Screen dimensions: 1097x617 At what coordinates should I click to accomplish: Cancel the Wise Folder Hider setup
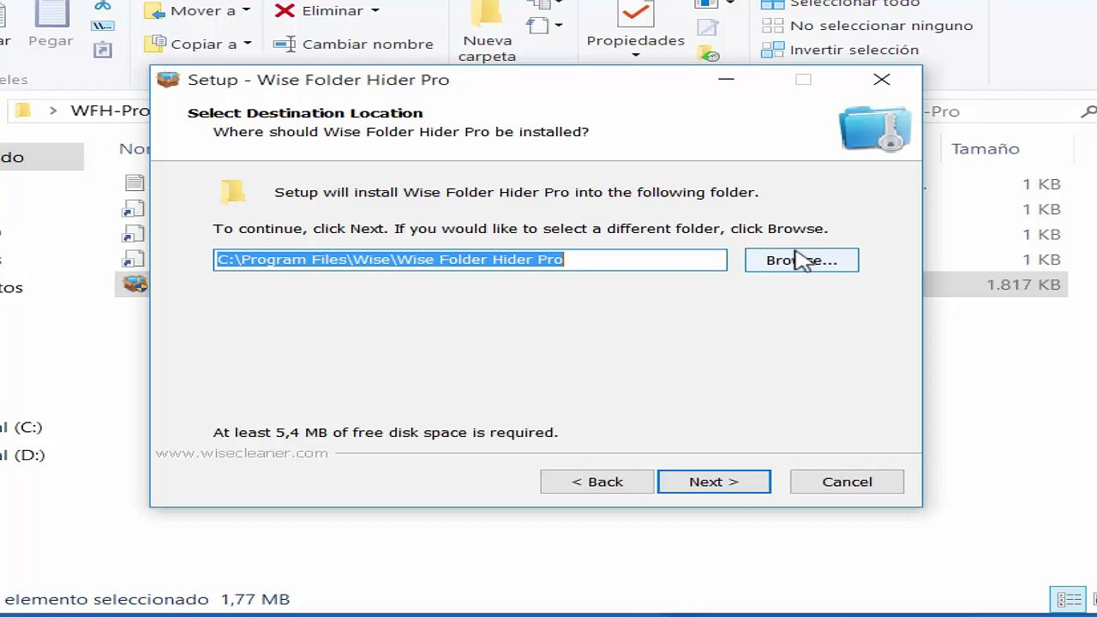tap(847, 482)
